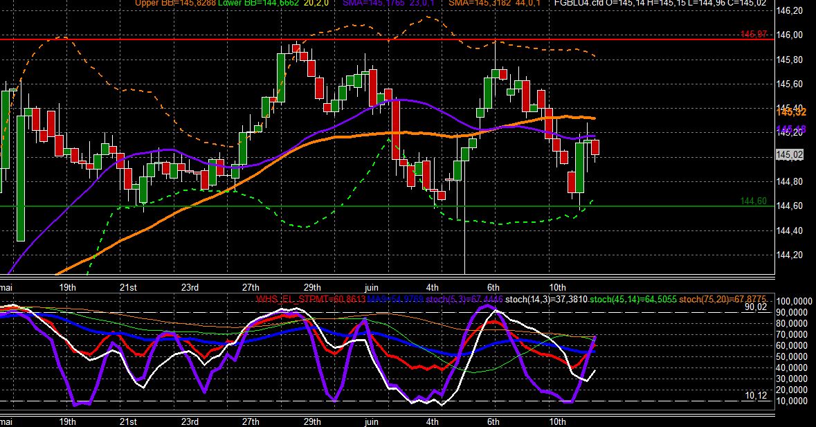This screenshot has width=816, height=427.
Task: Click the orange SMA=145,3182 legend entry
Action: click(480, 3)
